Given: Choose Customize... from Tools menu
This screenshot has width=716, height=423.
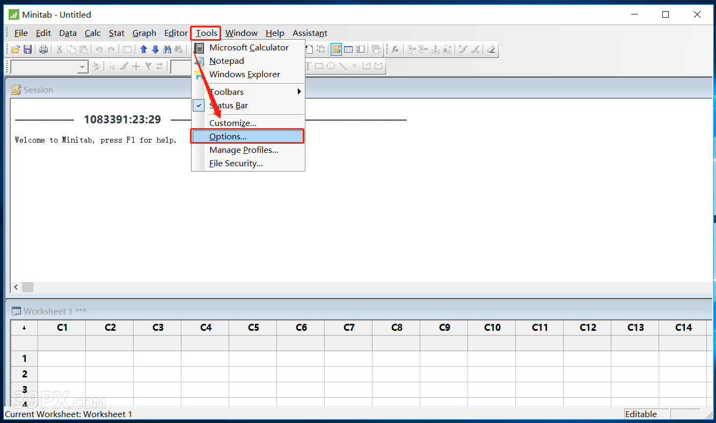Looking at the screenshot, I should [249, 123].
